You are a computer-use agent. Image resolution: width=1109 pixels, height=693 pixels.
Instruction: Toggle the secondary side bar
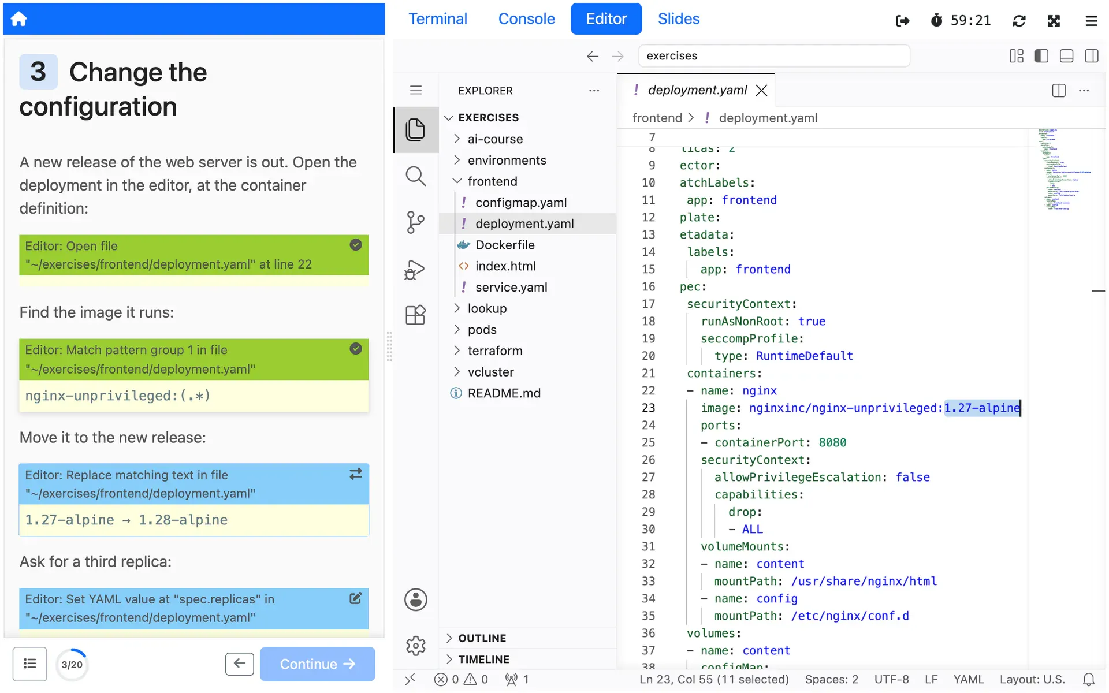point(1092,56)
